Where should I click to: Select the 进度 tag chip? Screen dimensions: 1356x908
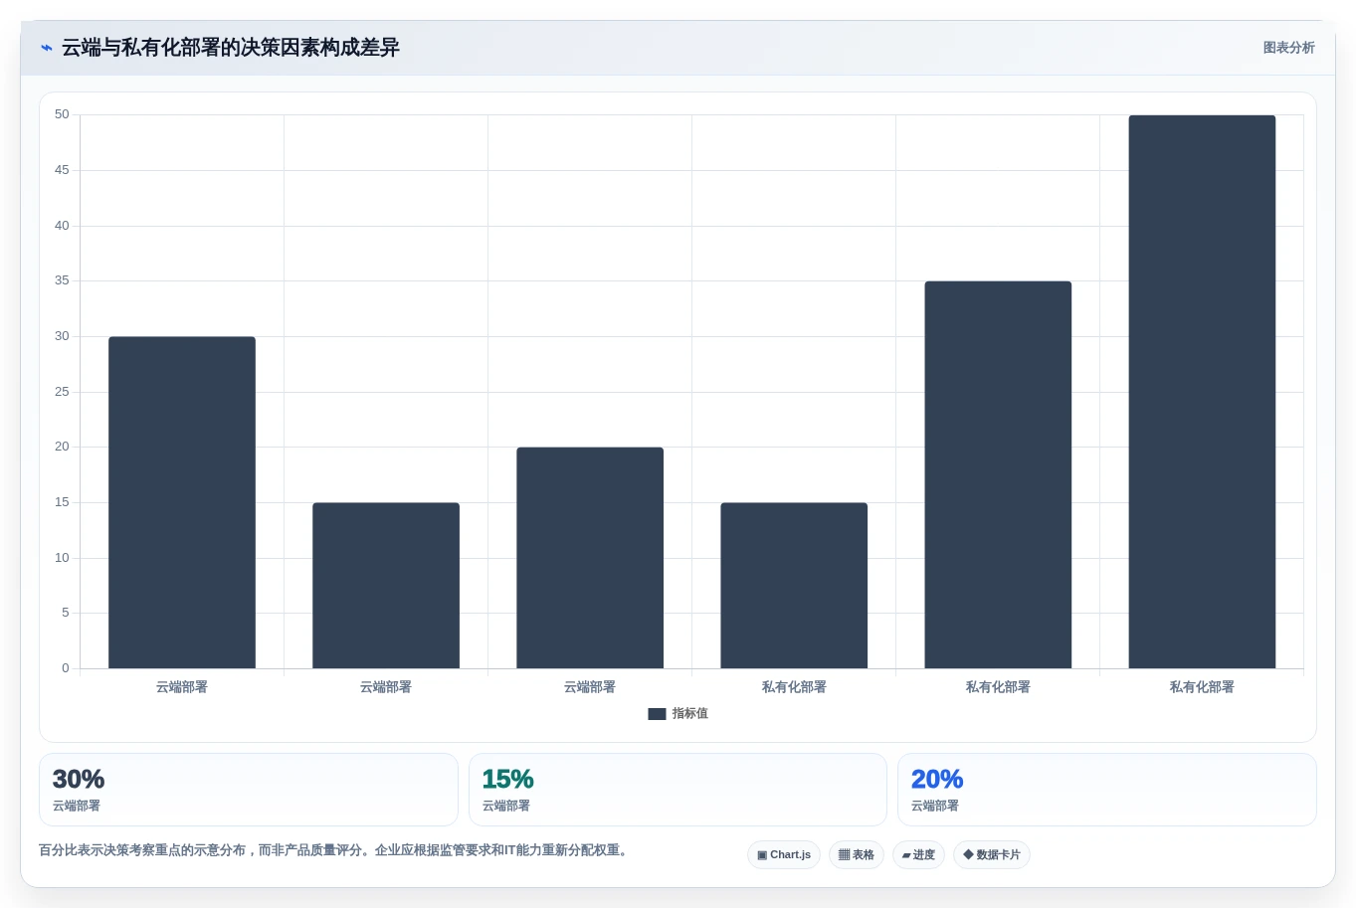(x=918, y=855)
